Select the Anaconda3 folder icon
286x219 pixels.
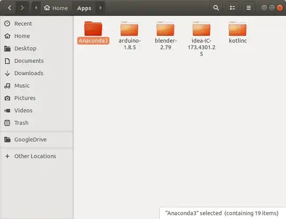[93, 29]
